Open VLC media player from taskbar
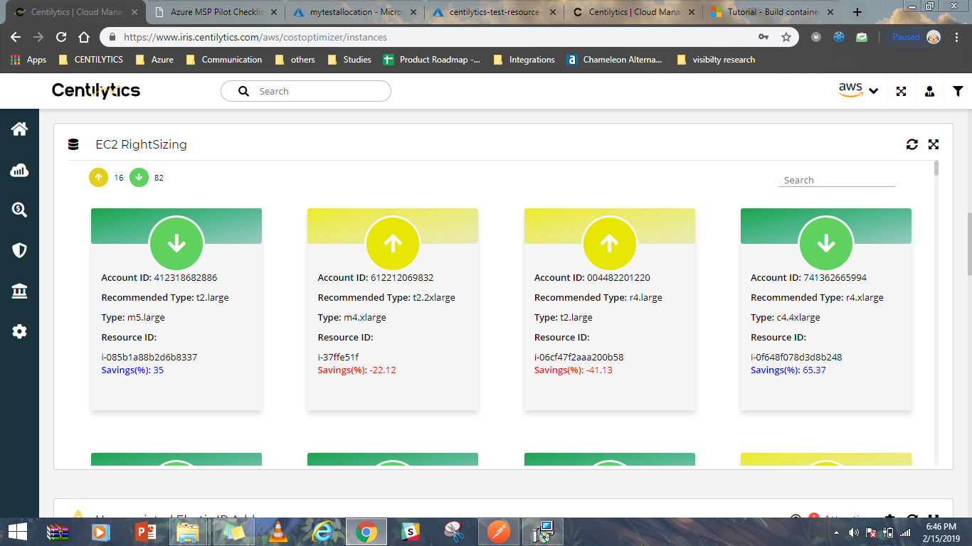This screenshot has height=546, width=972. 279,531
